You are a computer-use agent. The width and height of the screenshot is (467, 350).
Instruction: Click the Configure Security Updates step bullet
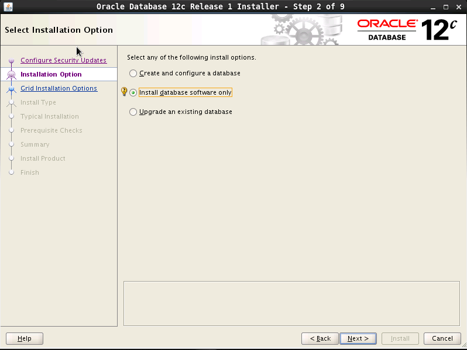pos(11,61)
